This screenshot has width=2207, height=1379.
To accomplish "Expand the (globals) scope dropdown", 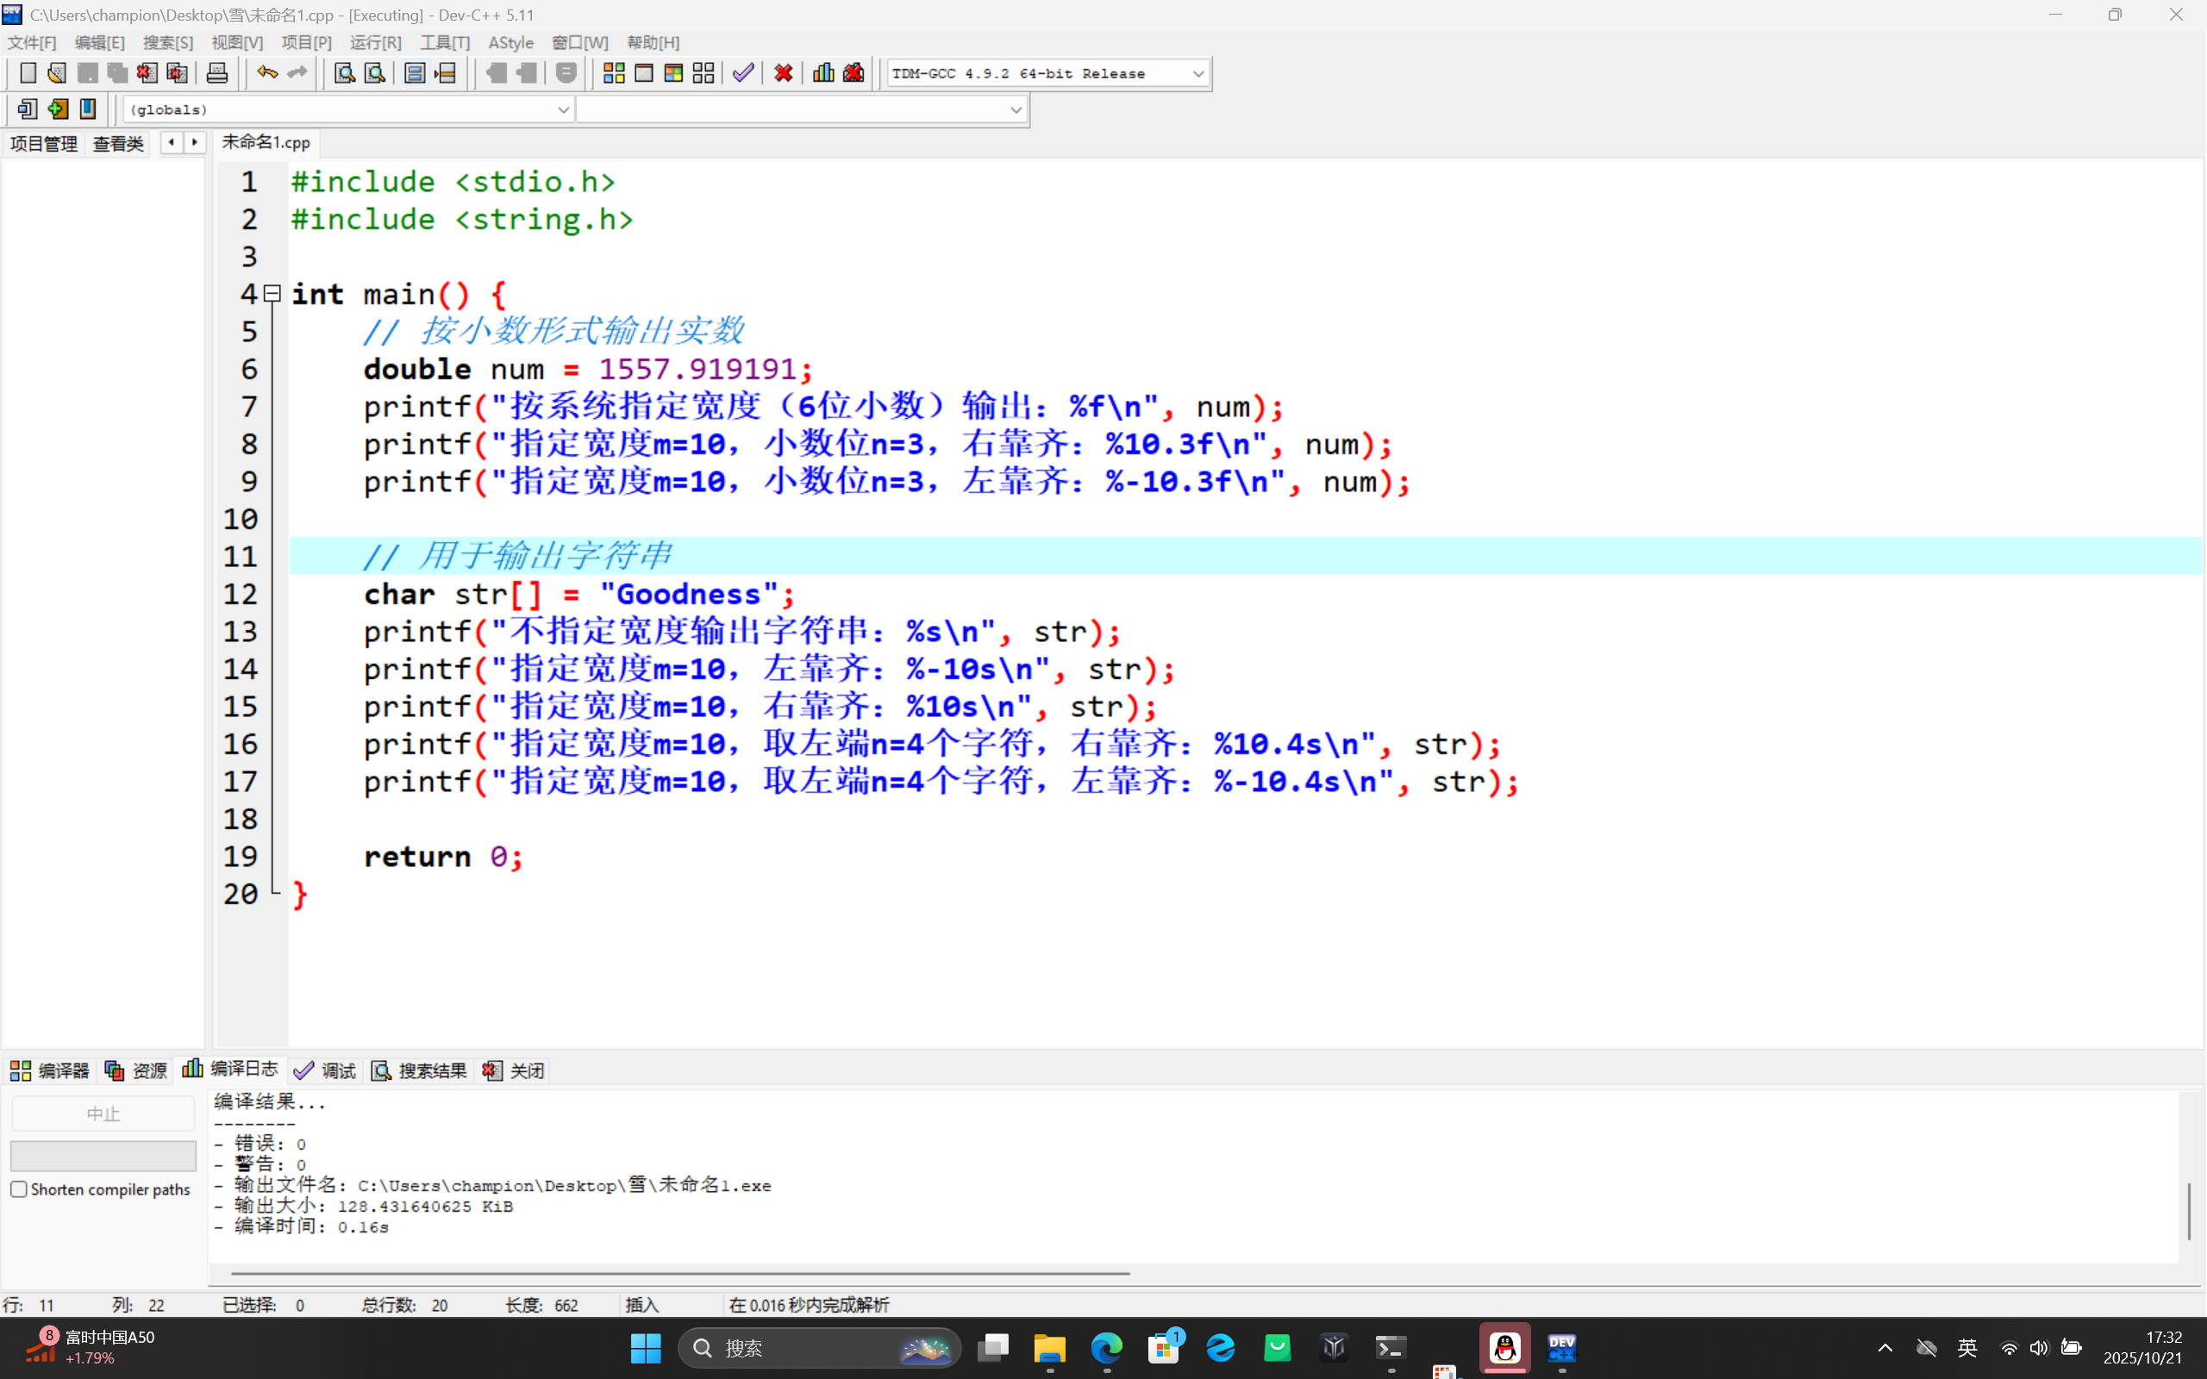I will click(x=563, y=109).
